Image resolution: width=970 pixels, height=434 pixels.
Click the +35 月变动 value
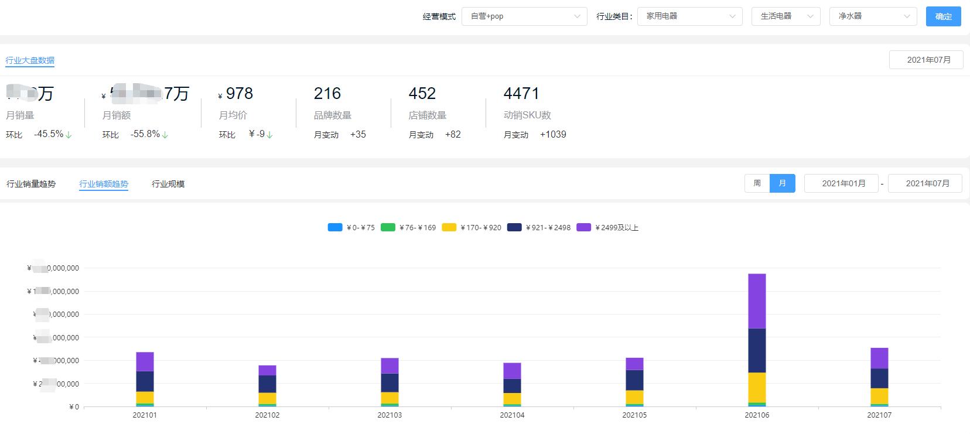point(358,135)
